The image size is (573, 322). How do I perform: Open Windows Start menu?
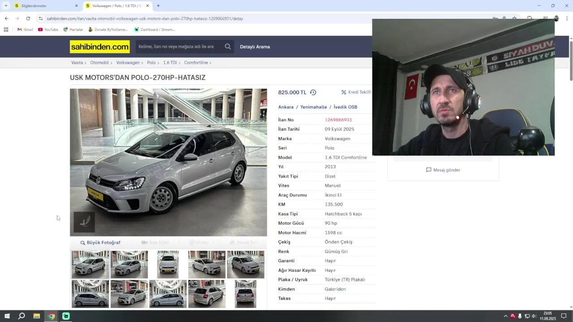pyautogui.click(x=7, y=316)
